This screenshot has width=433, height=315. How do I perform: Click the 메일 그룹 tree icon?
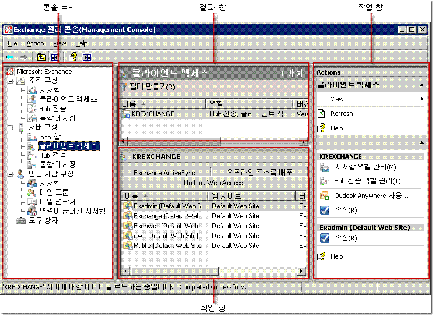[32, 193]
